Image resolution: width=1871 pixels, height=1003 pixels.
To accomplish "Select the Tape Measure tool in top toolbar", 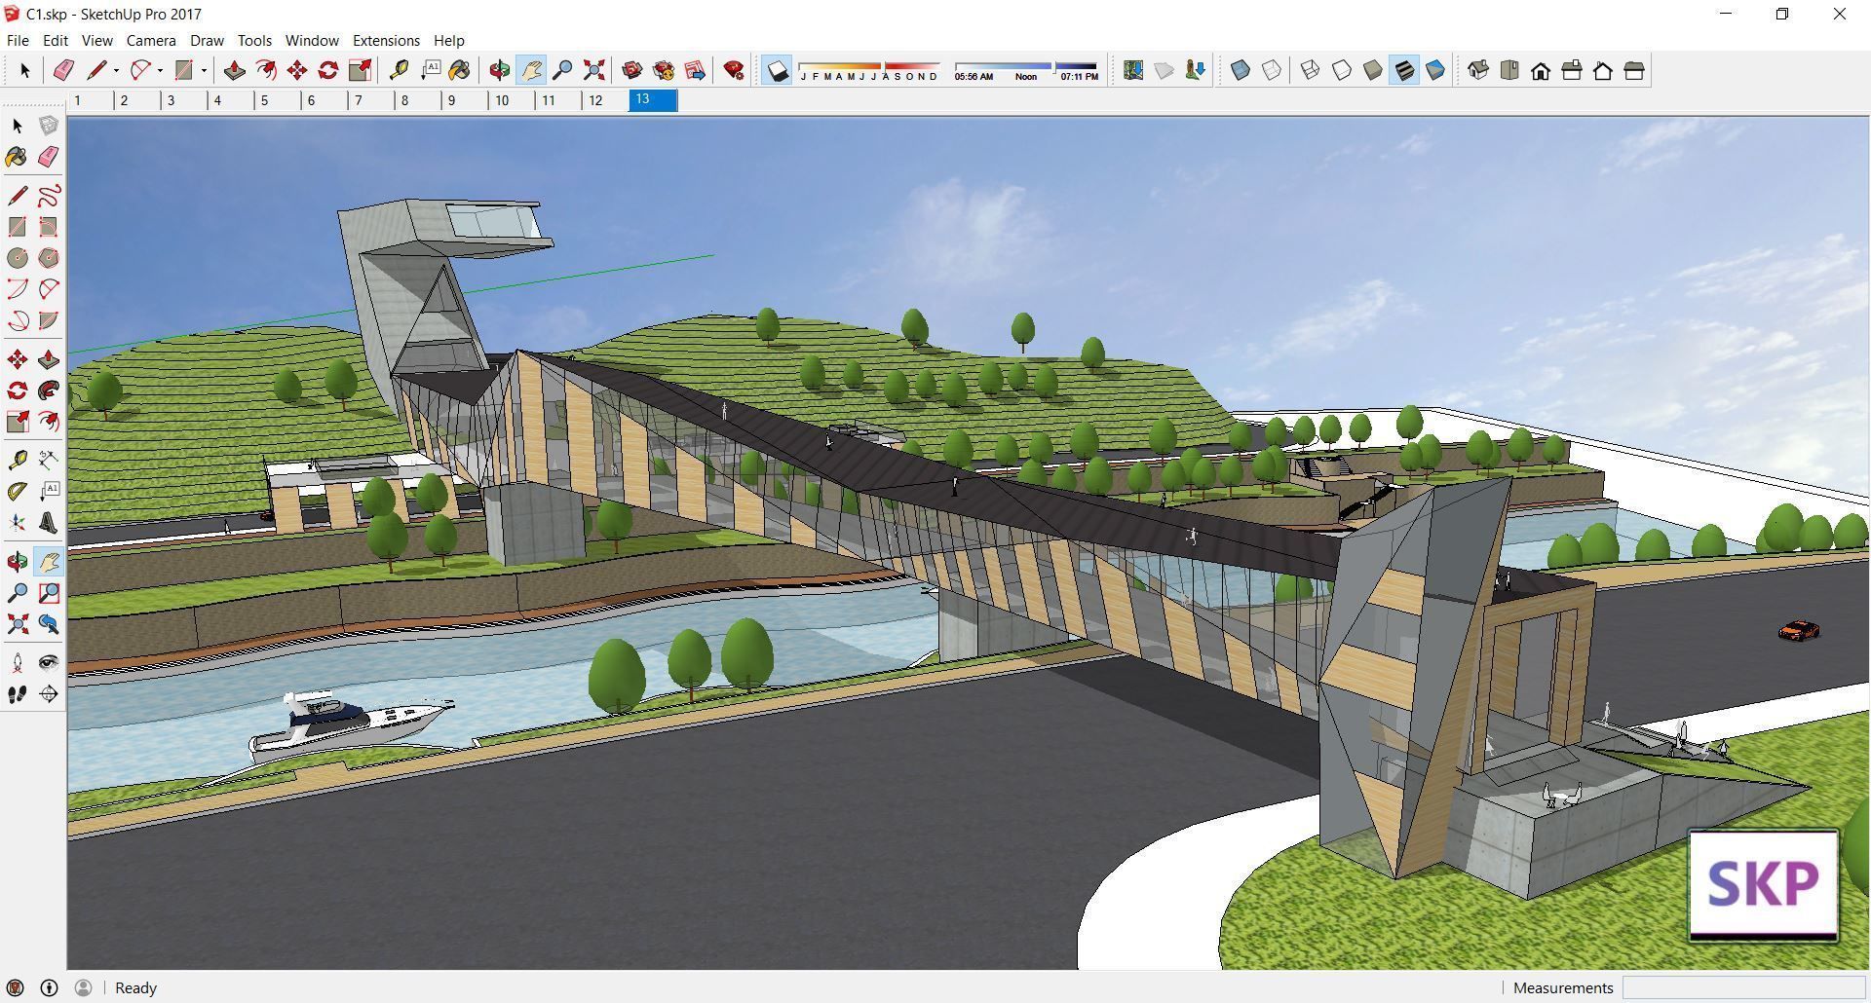I will point(399,70).
